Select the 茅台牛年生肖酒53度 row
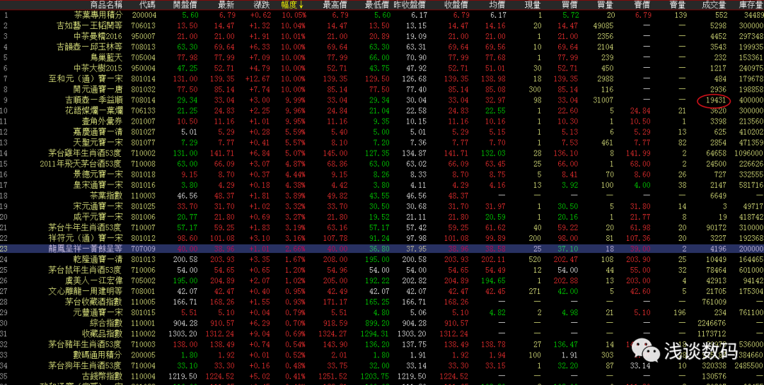Image resolution: width=764 pixels, height=385 pixels. tap(382, 227)
